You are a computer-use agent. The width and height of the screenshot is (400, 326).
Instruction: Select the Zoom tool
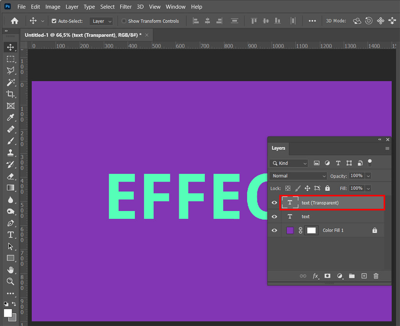click(11, 281)
